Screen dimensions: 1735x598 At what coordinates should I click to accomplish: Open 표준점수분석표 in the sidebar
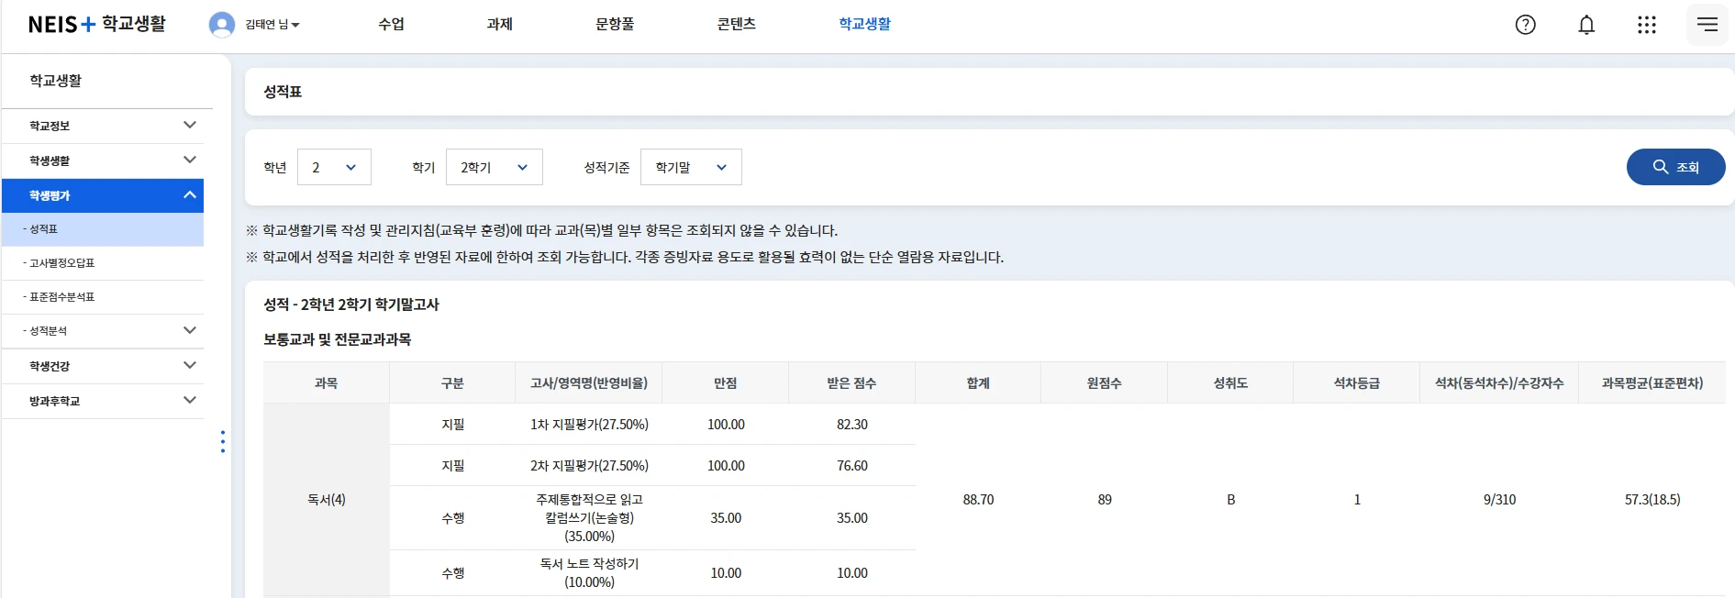(103, 297)
